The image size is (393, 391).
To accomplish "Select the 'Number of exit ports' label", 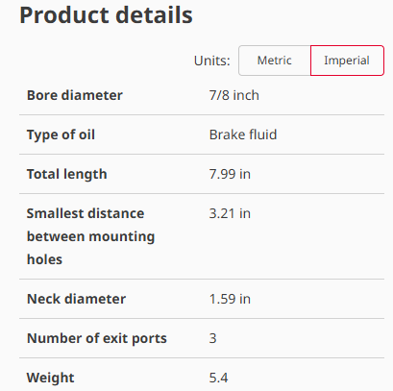I will pyautogui.click(x=97, y=338).
